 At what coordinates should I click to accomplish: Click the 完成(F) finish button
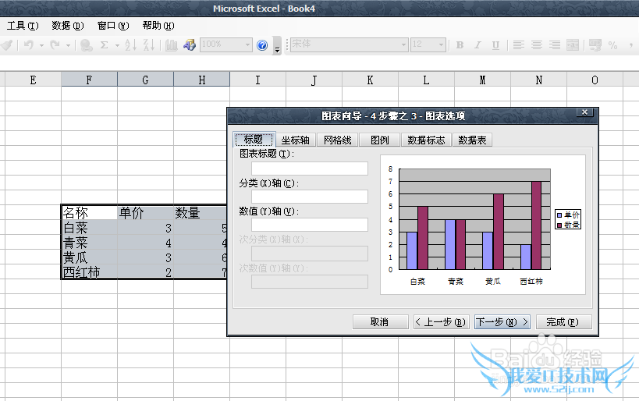tap(563, 322)
